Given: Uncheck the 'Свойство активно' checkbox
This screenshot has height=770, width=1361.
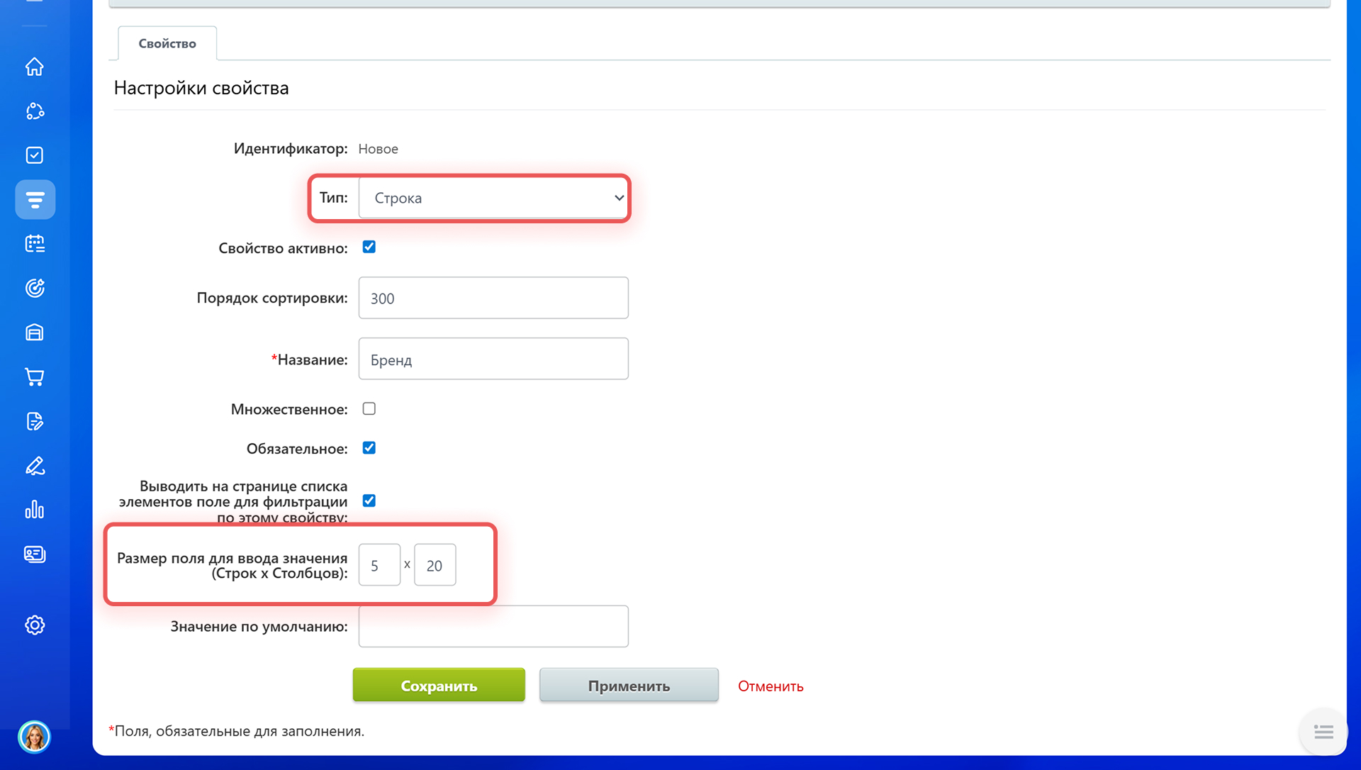Looking at the screenshot, I should pyautogui.click(x=369, y=247).
